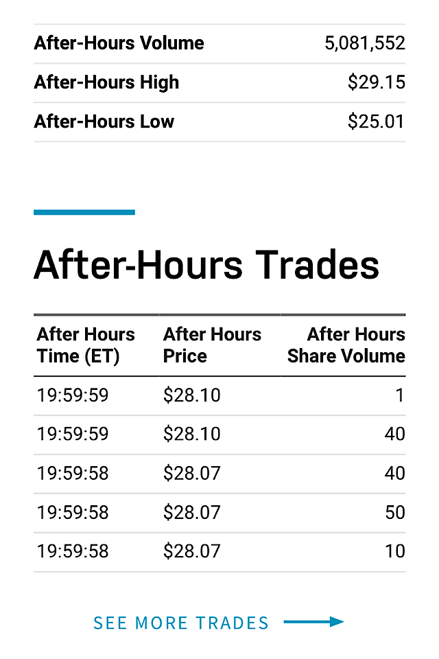Click the SEE MORE TRADES link
The width and height of the screenshot is (439, 659).
pyautogui.click(x=181, y=623)
